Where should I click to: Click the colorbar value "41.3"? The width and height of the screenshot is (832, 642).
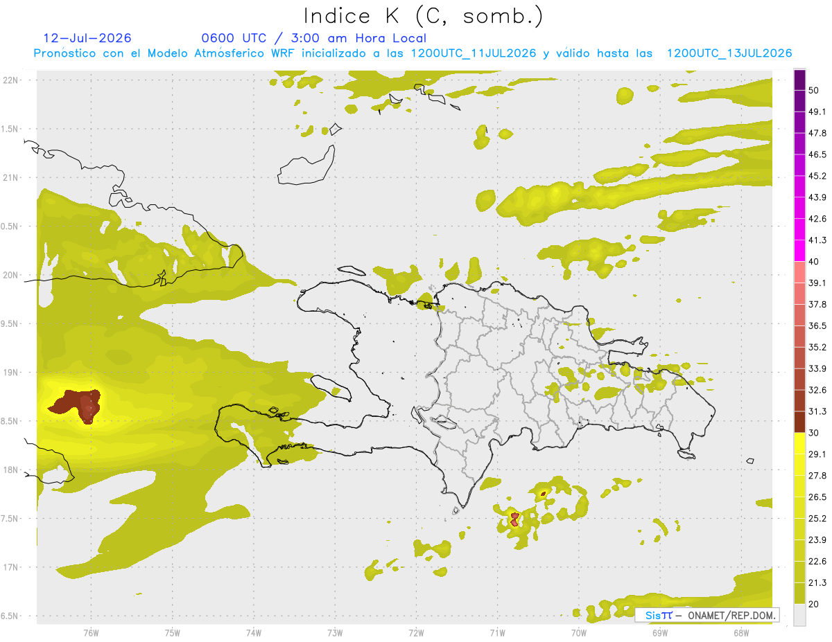[817, 241]
